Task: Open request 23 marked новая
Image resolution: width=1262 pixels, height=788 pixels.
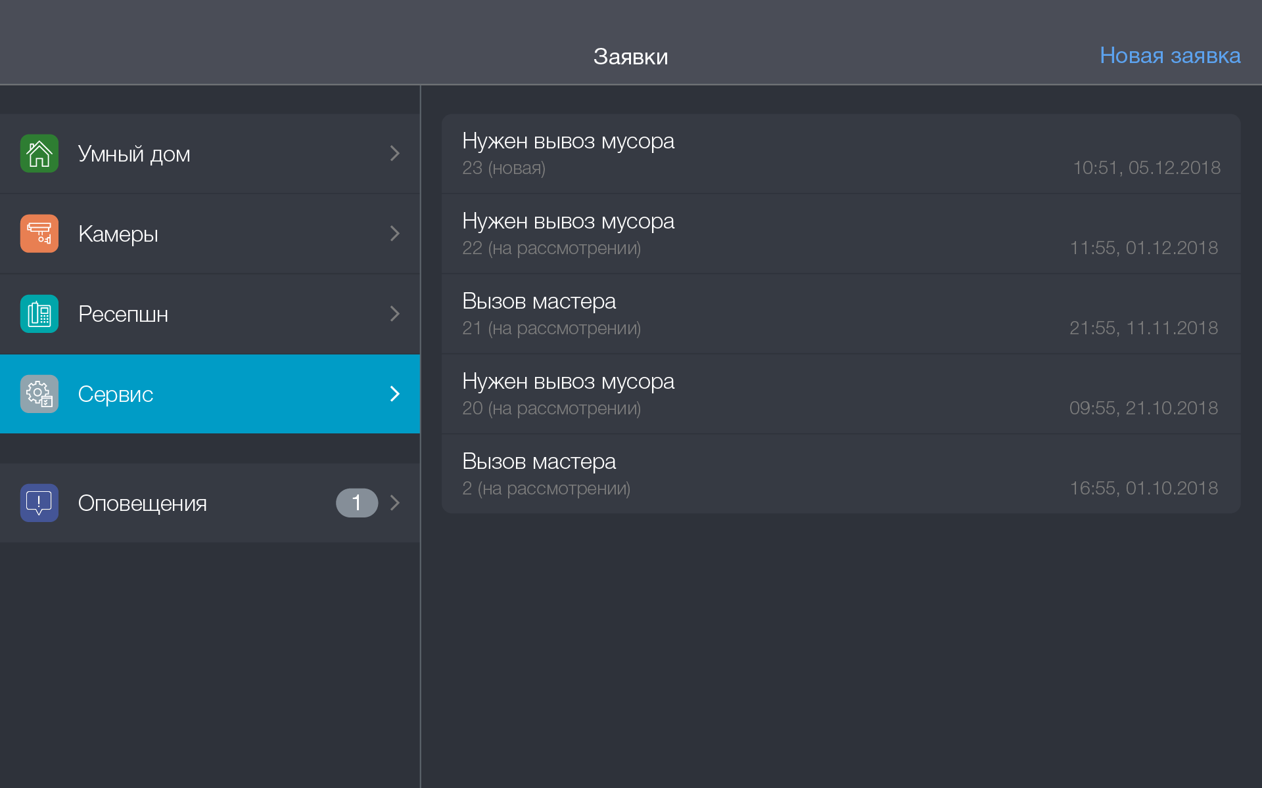Action: 841,154
